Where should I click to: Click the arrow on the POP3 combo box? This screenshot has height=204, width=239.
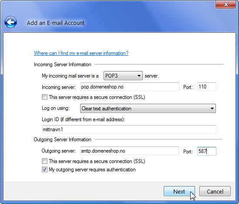139,76
